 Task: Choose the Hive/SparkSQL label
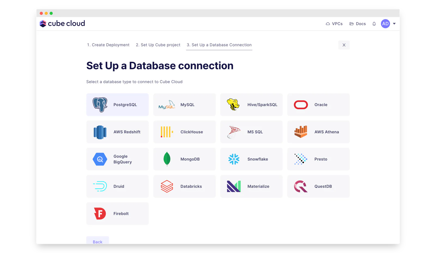(x=262, y=105)
